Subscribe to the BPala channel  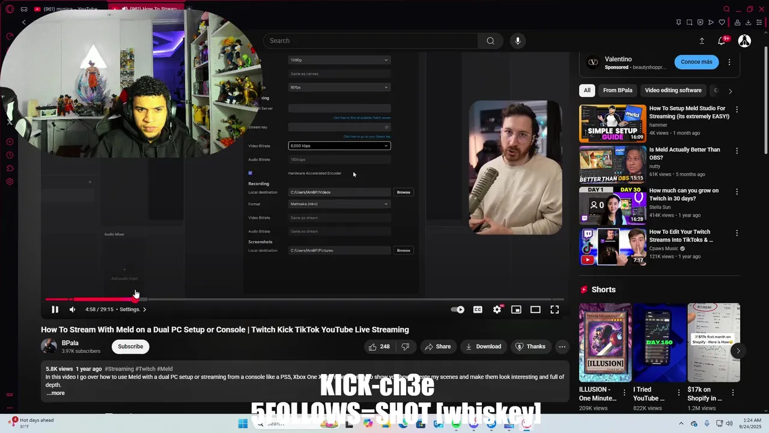click(x=130, y=346)
